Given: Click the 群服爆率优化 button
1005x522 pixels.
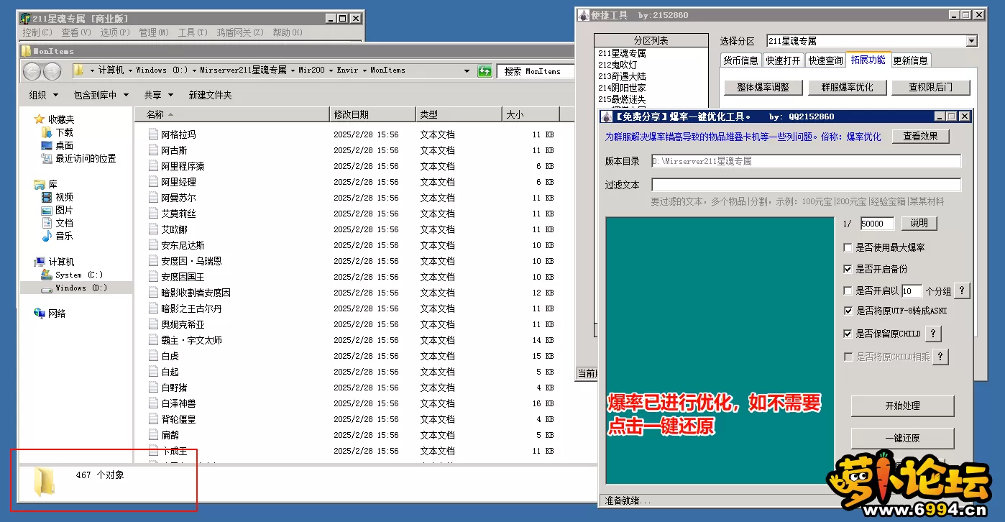Looking at the screenshot, I should (x=846, y=87).
